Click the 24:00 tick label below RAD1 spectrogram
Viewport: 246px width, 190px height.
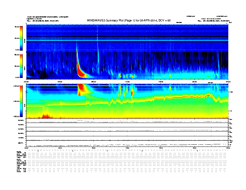[228, 82]
